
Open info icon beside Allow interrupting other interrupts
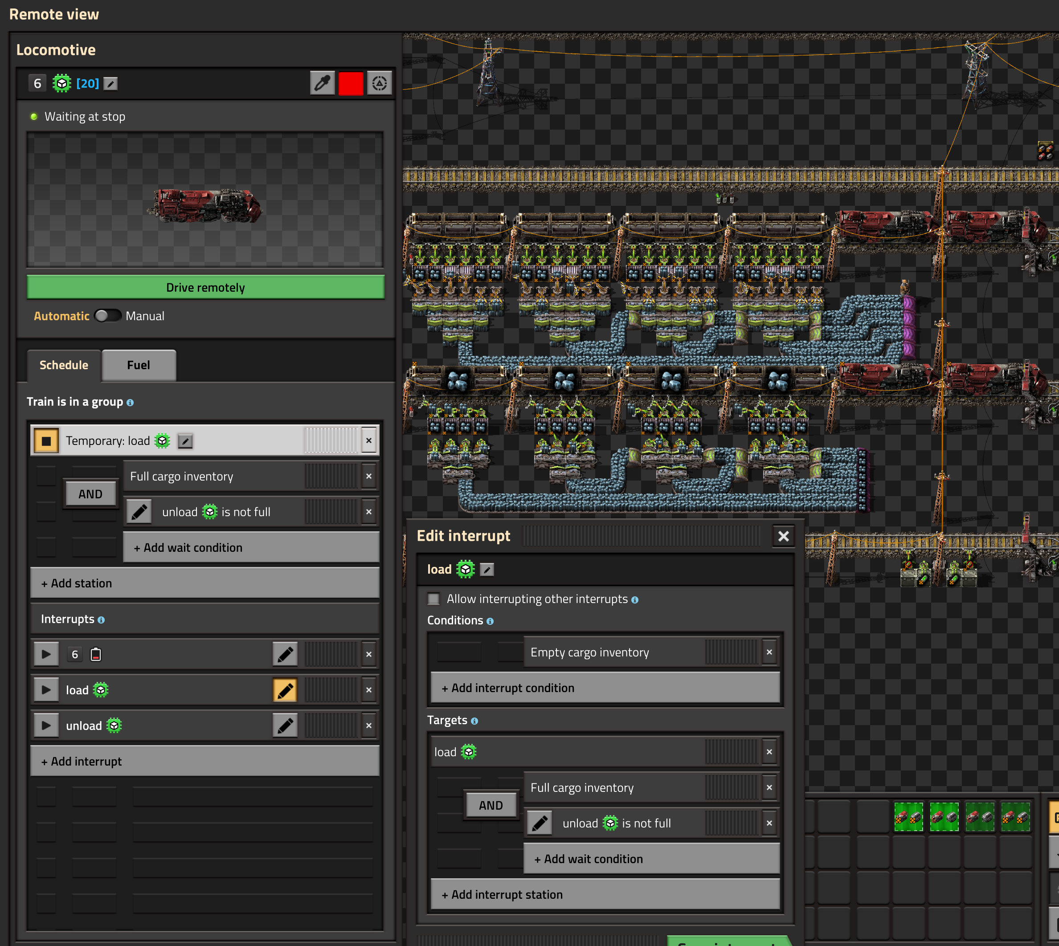(x=635, y=600)
